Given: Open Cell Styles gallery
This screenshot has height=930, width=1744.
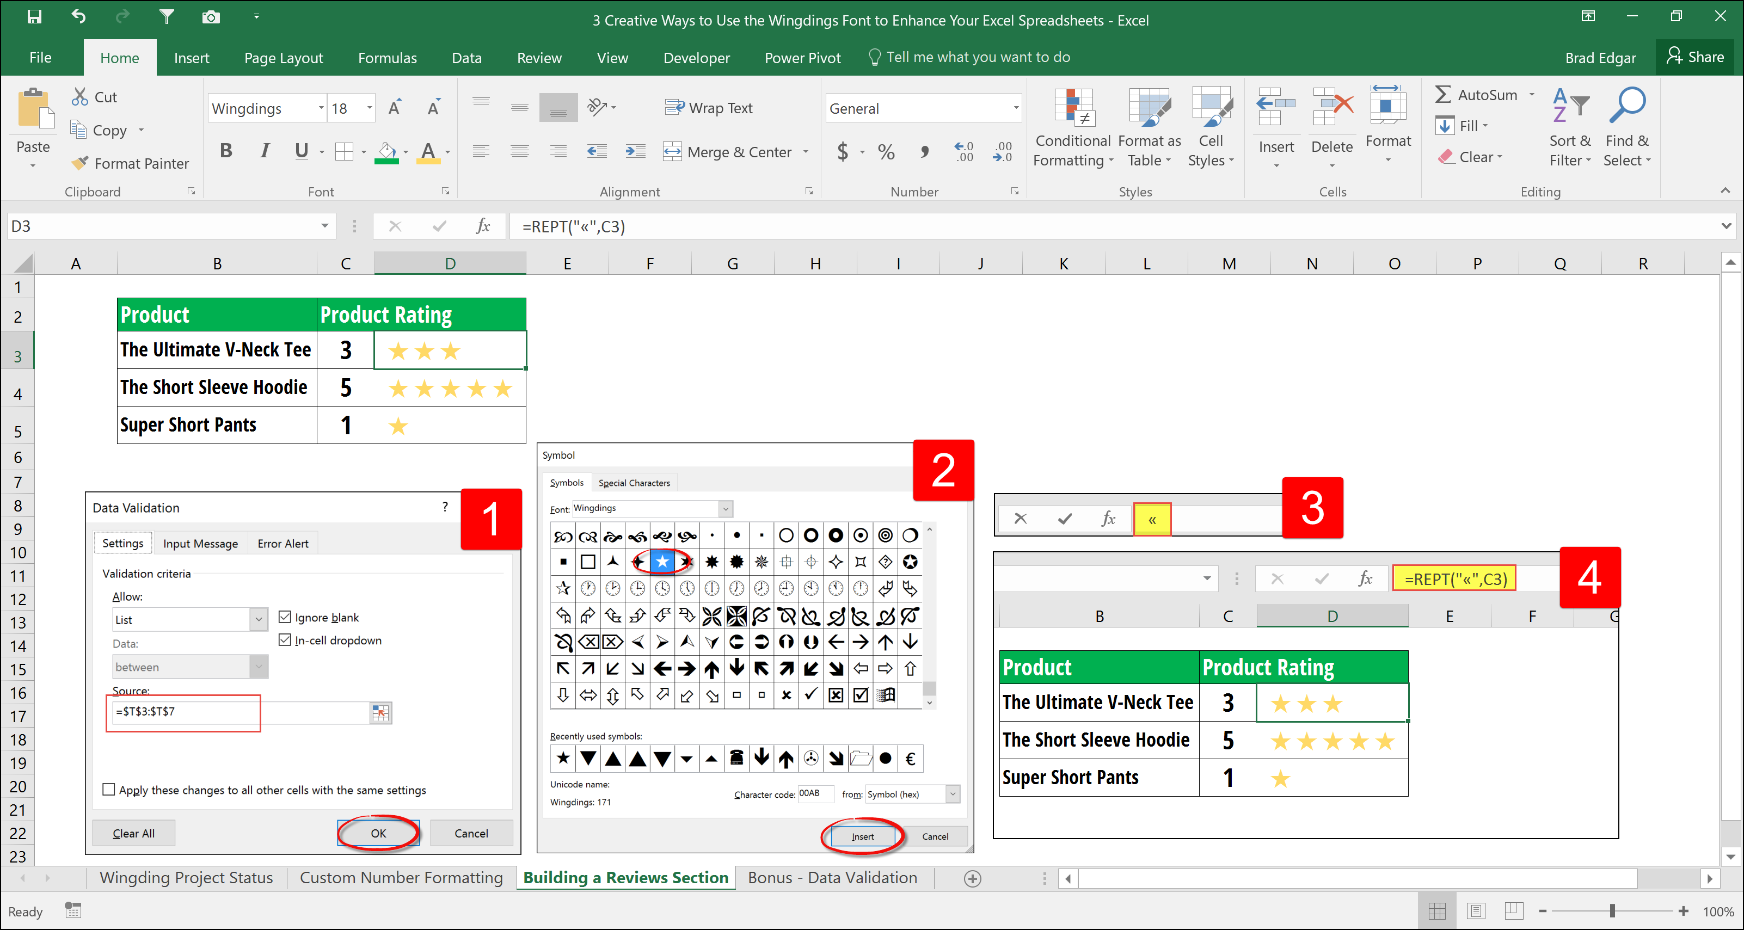Looking at the screenshot, I should pos(1211,128).
